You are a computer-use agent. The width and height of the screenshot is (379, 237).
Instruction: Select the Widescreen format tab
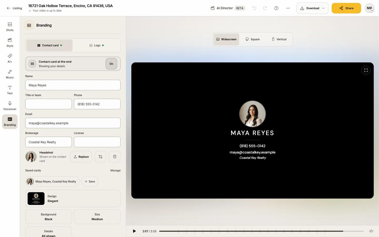(226, 39)
